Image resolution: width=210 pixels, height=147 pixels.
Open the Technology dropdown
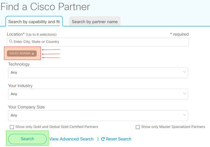(98, 73)
